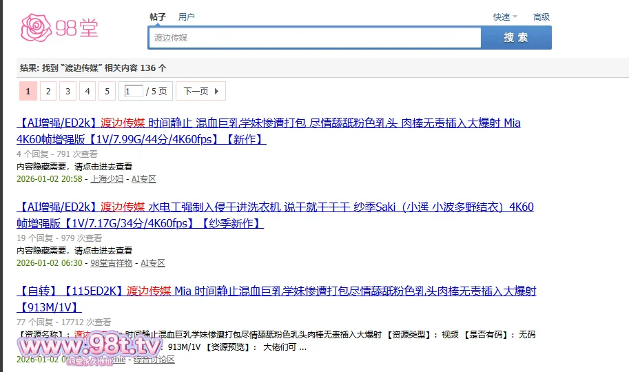
Task: Click the 下一页 next page button
Action: click(x=200, y=91)
